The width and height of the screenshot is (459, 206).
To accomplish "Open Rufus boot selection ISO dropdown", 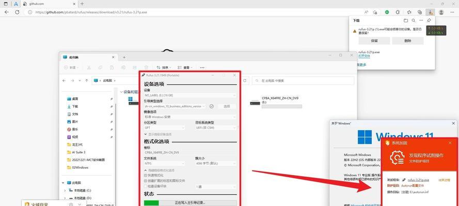I will (175, 107).
